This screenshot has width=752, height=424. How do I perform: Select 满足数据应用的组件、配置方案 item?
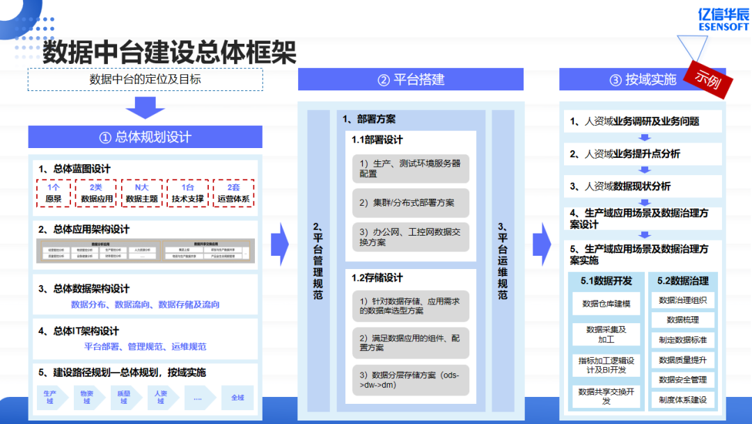(x=411, y=343)
